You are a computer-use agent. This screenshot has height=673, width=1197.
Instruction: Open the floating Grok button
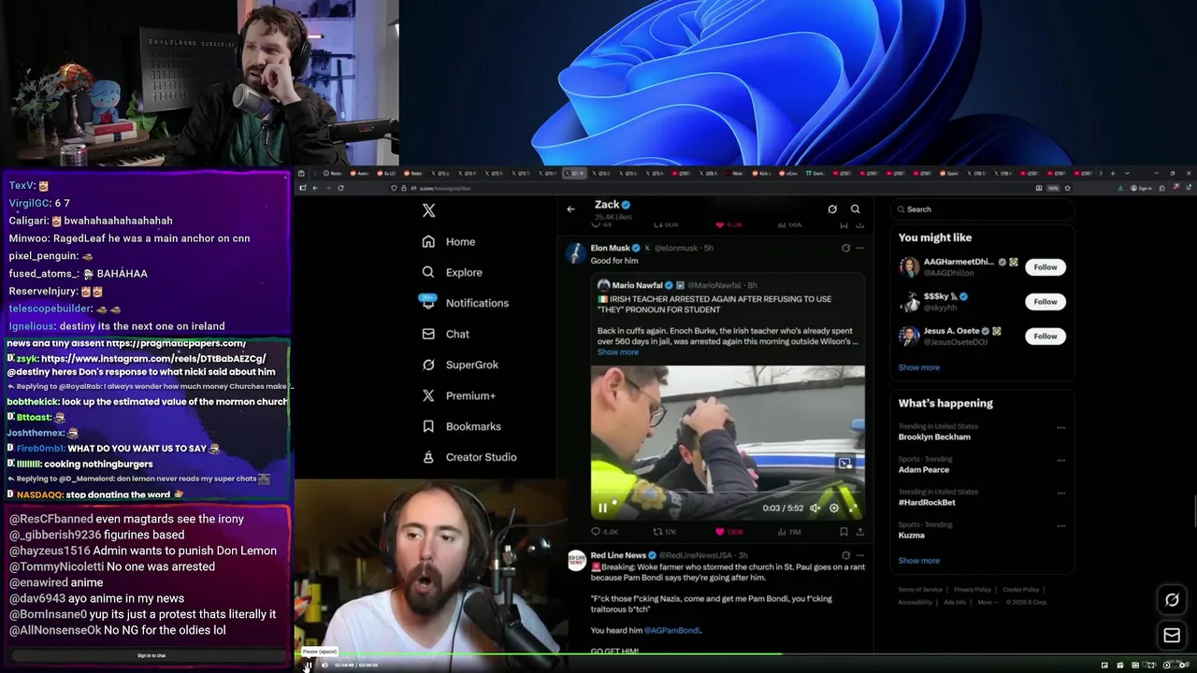click(x=1172, y=600)
